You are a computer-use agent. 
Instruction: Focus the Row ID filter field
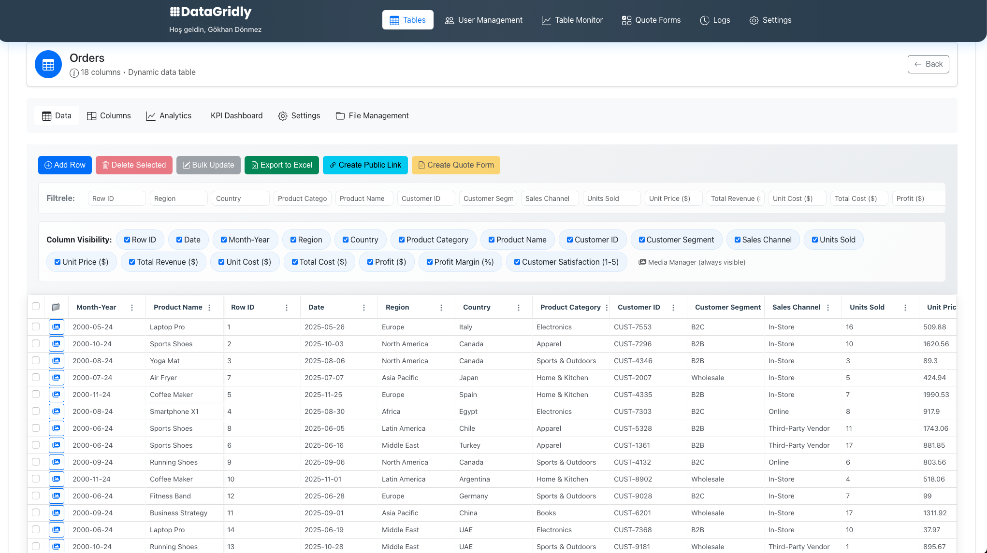pos(116,199)
